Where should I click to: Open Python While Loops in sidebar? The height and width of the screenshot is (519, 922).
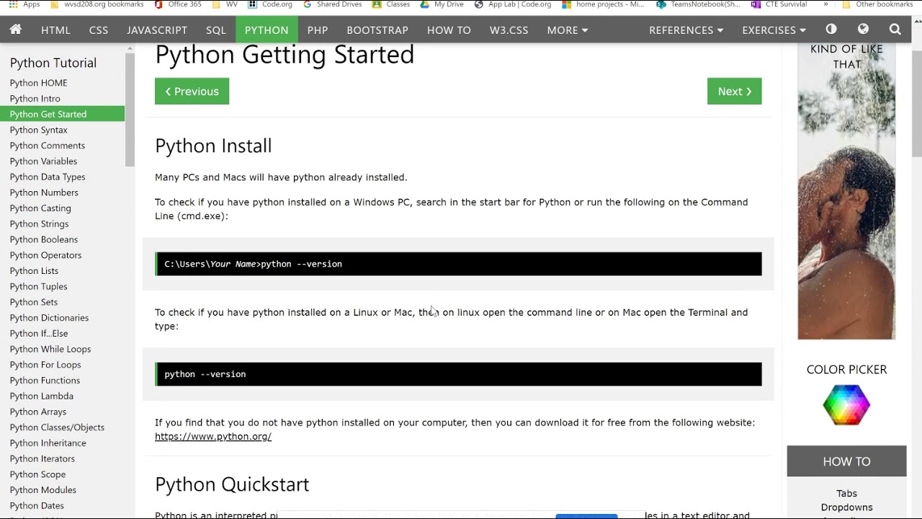[50, 349]
